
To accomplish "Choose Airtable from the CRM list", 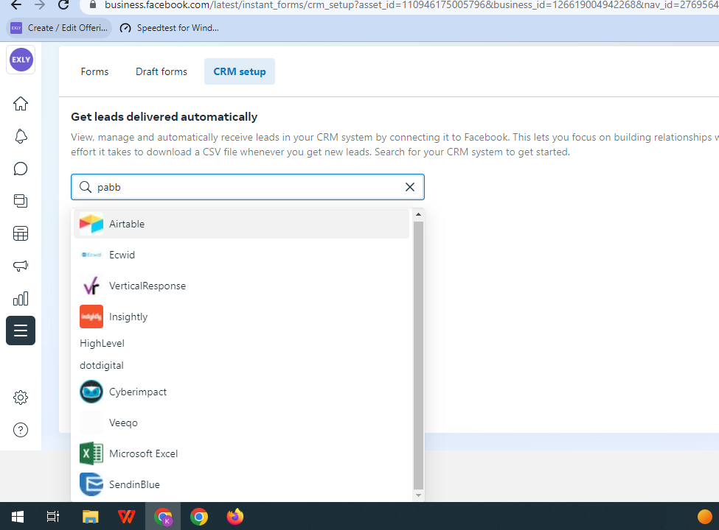I will click(241, 224).
